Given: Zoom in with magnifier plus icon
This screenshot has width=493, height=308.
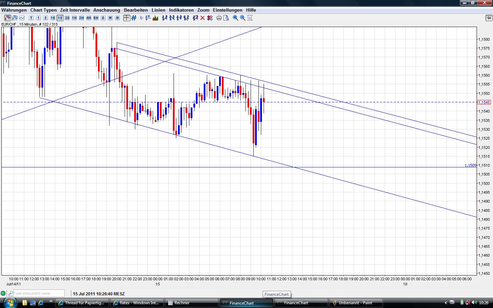Looking at the screenshot, I should tap(236, 18).
